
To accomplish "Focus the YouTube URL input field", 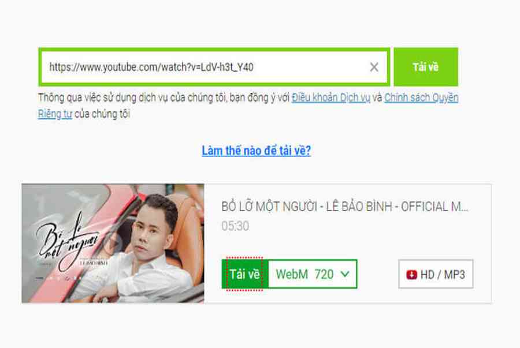I will pos(214,67).
